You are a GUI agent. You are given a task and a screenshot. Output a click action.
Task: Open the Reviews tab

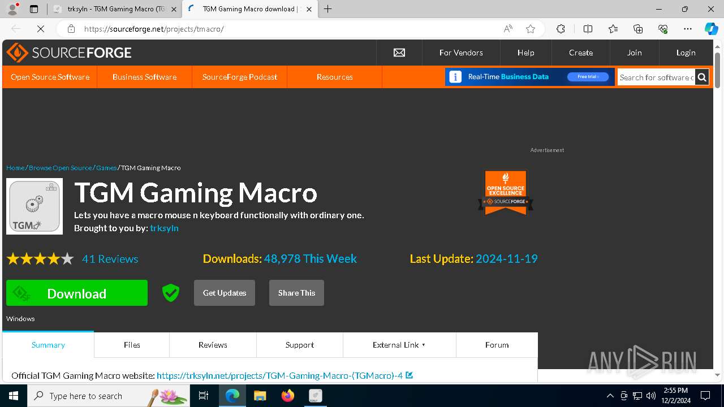tap(213, 345)
